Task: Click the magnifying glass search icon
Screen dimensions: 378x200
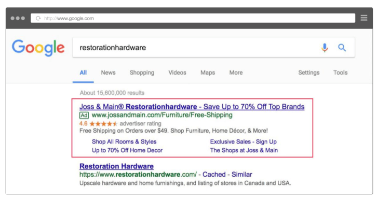Action: pos(342,48)
